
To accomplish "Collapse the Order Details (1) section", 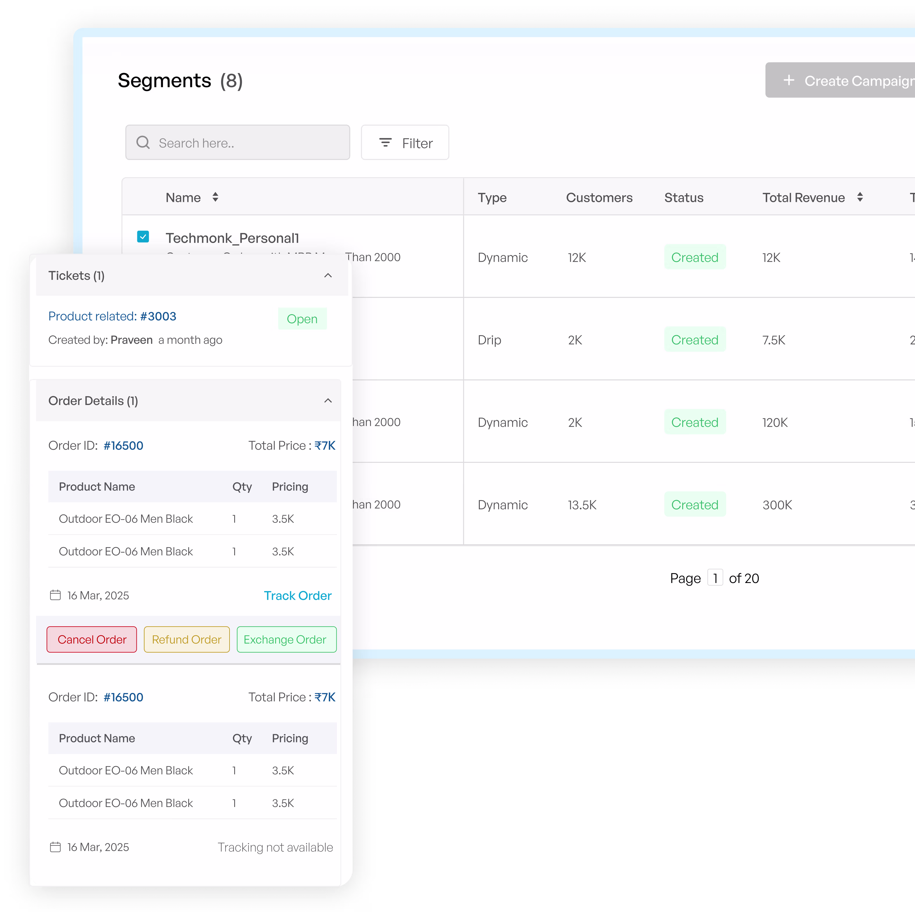I will tap(328, 401).
